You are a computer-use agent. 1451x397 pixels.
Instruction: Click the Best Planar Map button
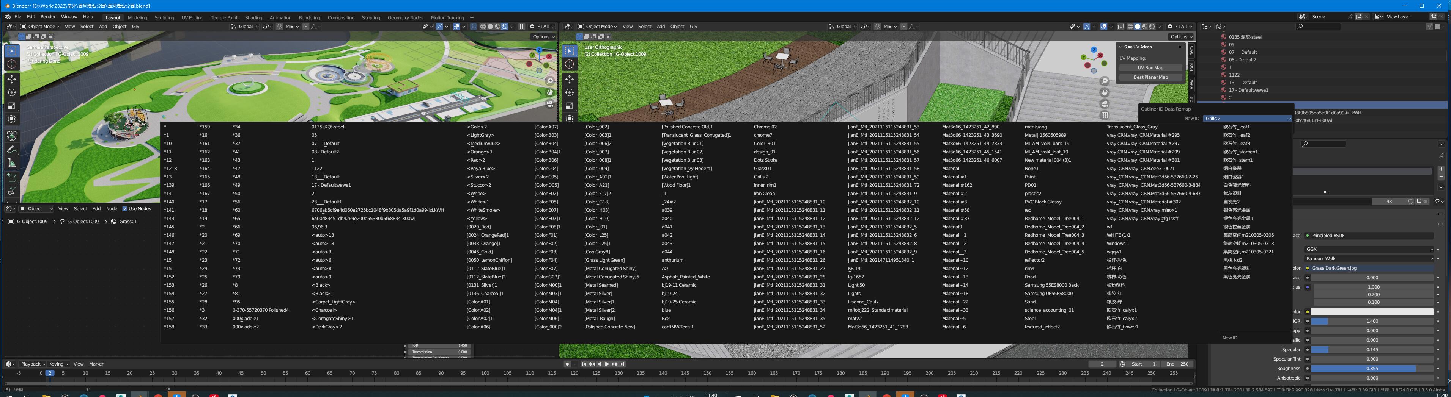coord(1150,77)
